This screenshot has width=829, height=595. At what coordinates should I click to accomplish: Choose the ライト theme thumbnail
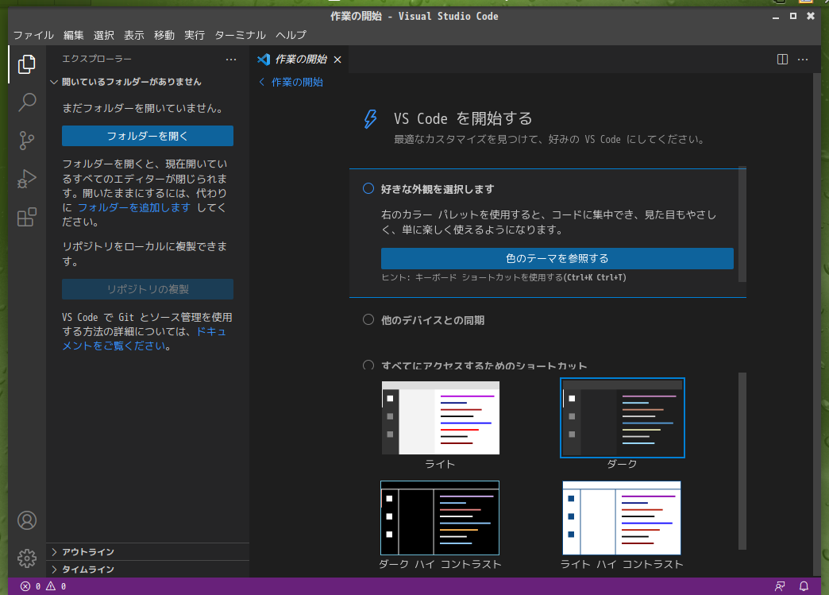441,418
